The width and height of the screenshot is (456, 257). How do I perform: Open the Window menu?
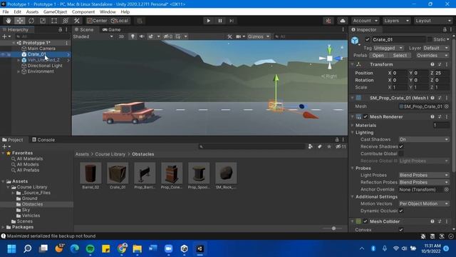point(108,11)
